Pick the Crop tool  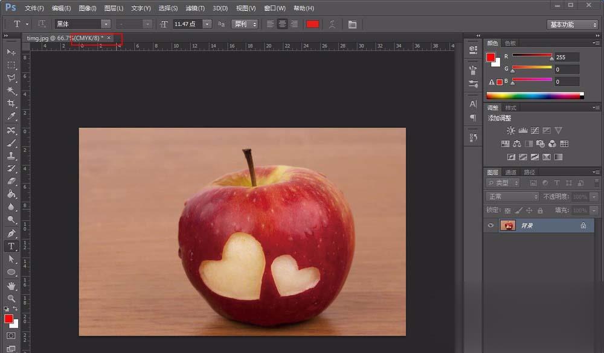(11, 104)
